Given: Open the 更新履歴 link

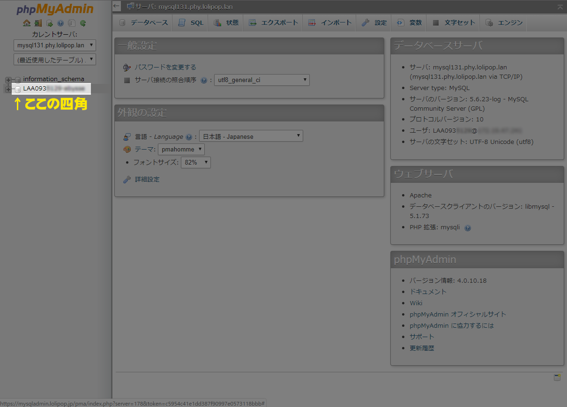Looking at the screenshot, I should (x=422, y=348).
